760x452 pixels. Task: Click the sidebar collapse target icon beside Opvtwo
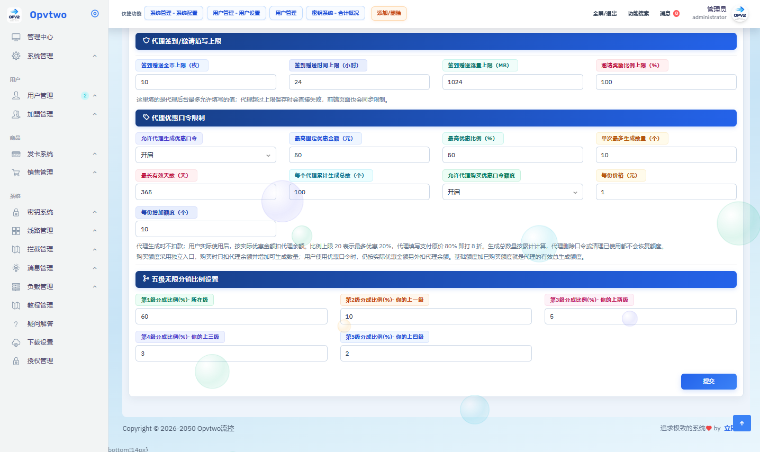tap(95, 14)
